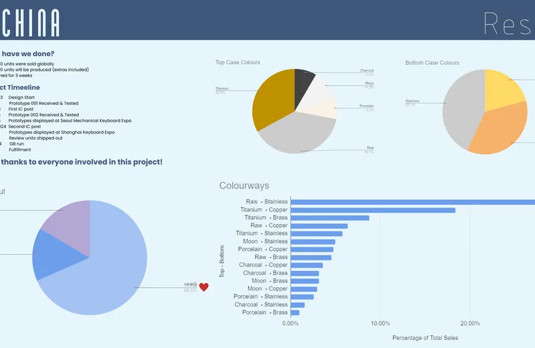
Task: Click 'Prototype 002 Received & Tested' entry
Action: click(43, 114)
